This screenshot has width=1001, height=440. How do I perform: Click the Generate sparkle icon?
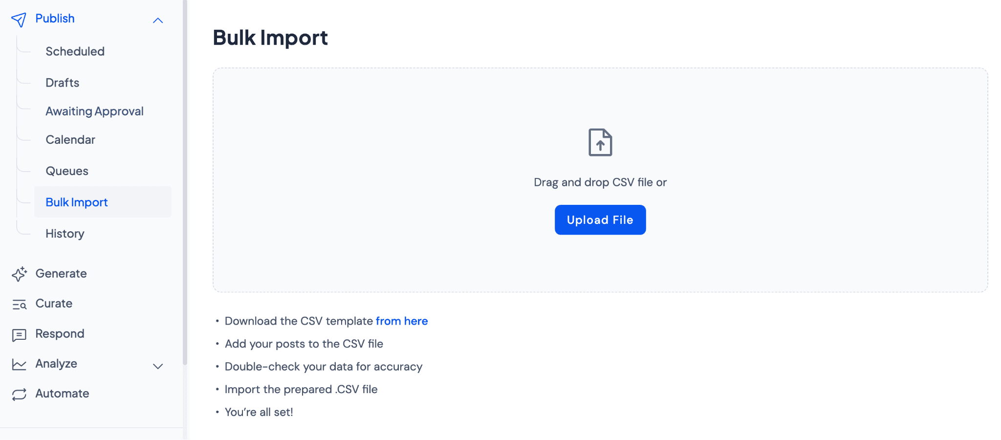pos(19,274)
